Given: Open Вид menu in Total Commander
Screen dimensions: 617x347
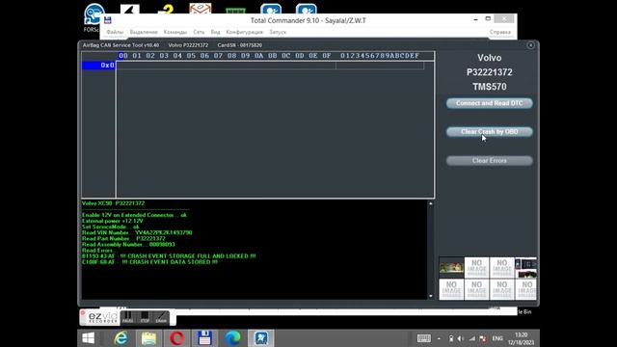Looking at the screenshot, I should tap(215, 32).
